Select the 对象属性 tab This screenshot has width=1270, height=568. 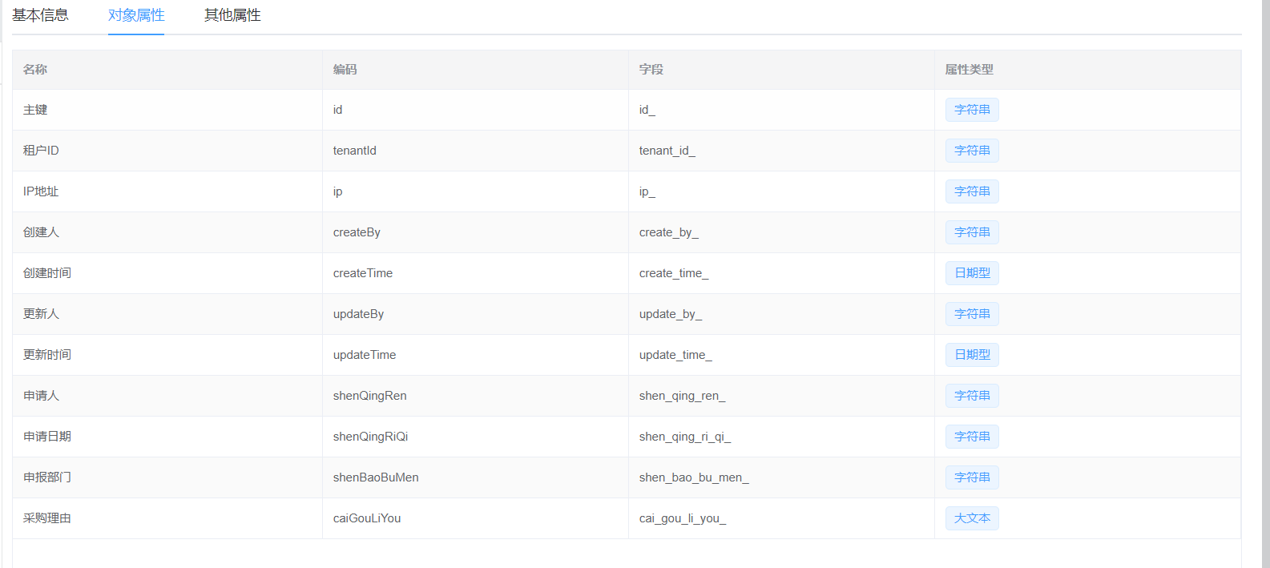click(x=136, y=15)
